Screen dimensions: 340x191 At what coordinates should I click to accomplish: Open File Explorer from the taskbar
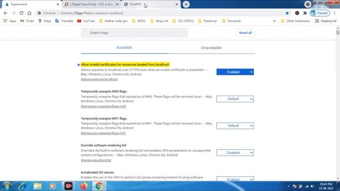[38, 186]
